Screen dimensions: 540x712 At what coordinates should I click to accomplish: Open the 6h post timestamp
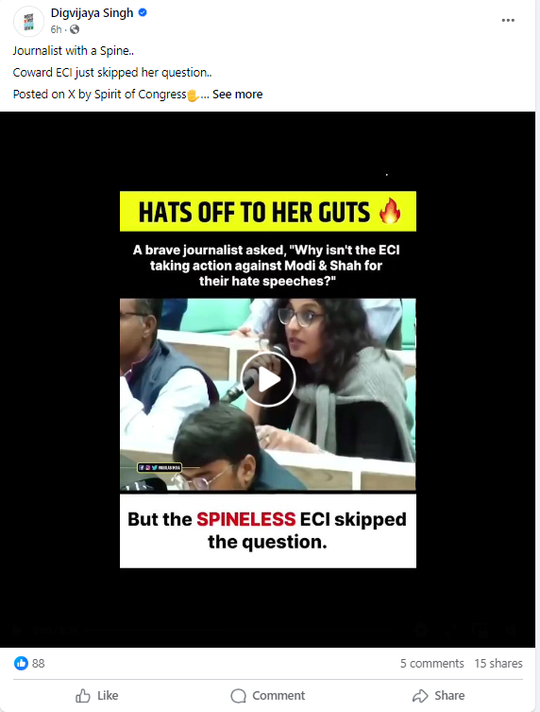click(x=56, y=29)
